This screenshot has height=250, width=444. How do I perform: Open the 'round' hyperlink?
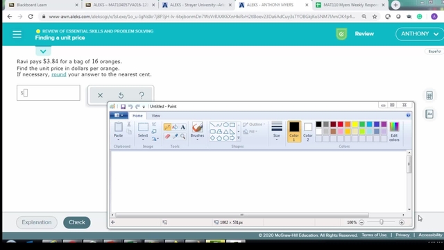58,74
